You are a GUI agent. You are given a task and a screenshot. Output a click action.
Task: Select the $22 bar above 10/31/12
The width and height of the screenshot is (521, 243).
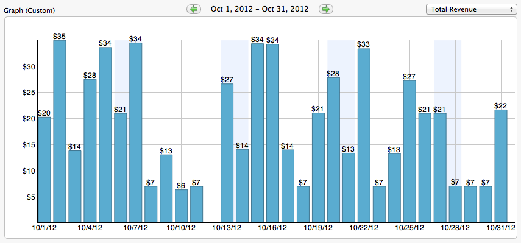pos(501,166)
